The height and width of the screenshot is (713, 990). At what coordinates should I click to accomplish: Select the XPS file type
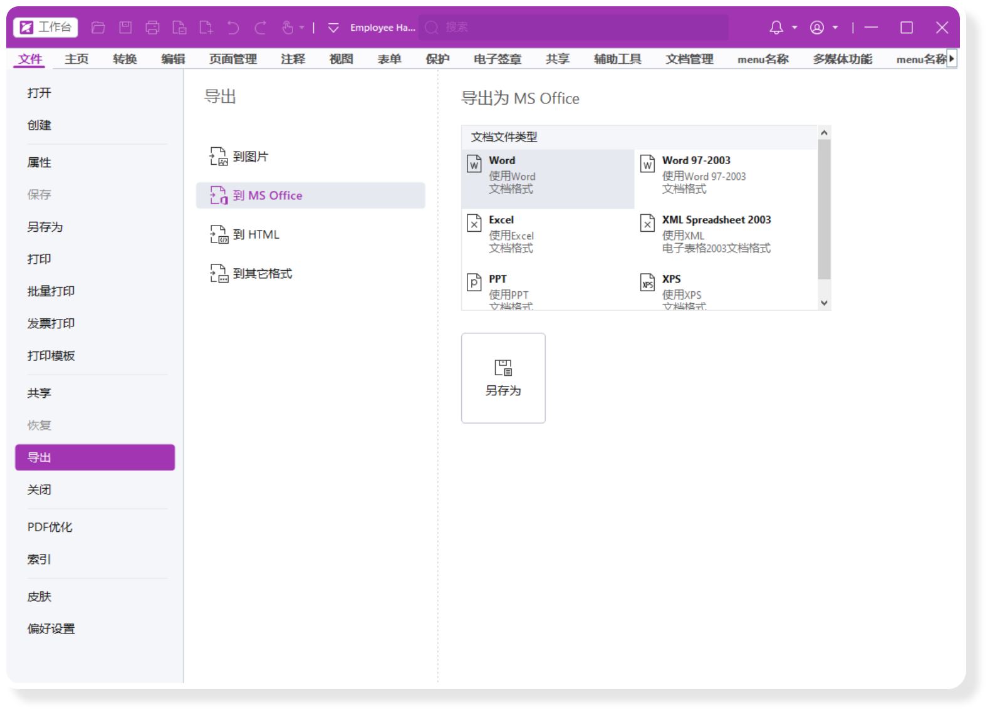[726, 289]
